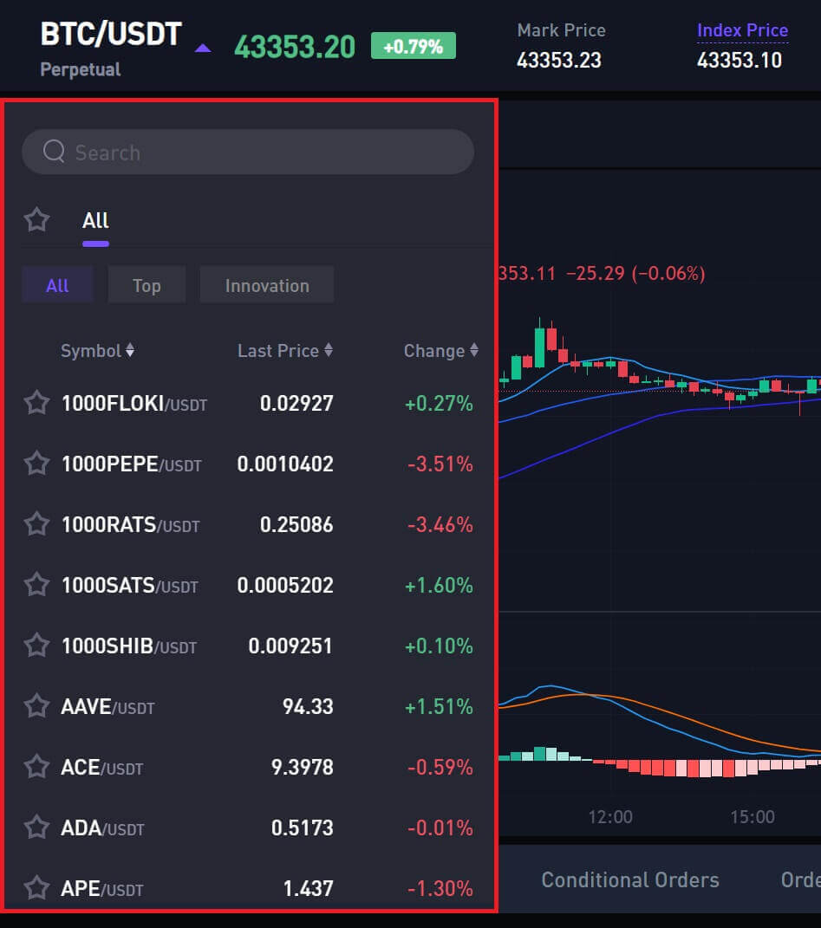Filter pairs by Innovation
821x928 pixels.
[267, 285]
